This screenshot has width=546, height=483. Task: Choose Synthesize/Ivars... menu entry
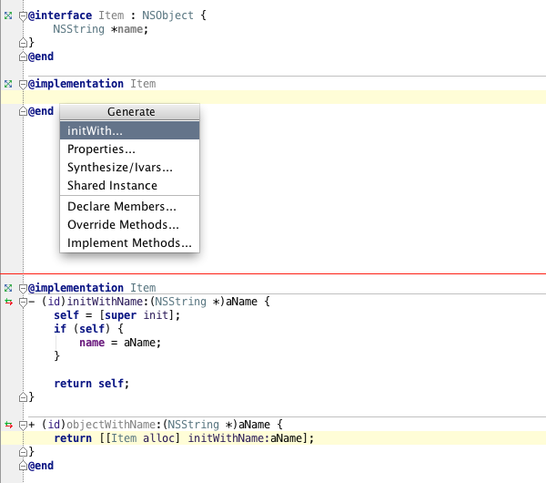click(x=129, y=168)
